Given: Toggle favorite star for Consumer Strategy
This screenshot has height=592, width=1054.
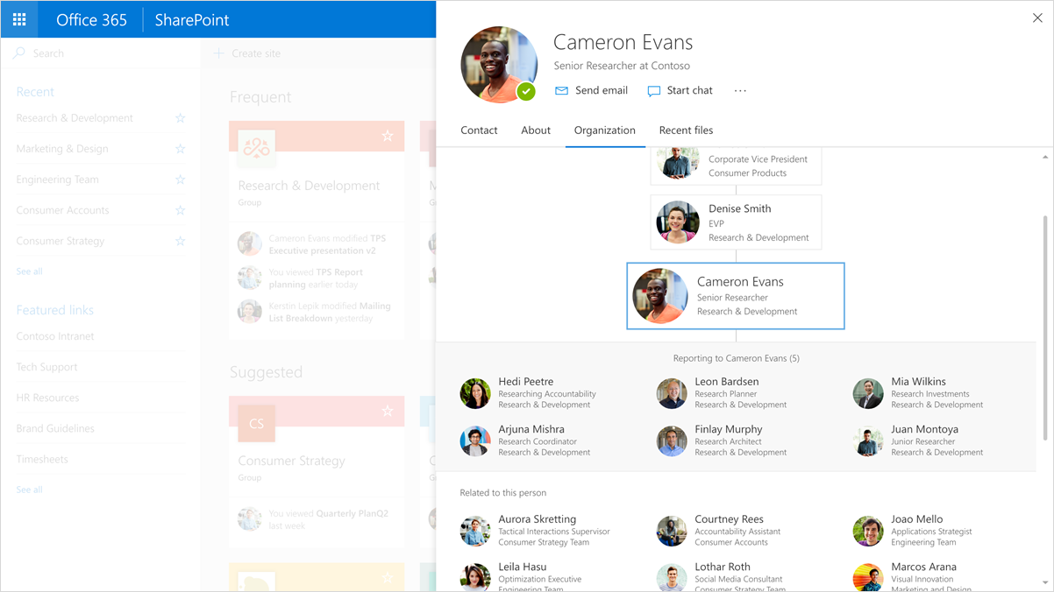Looking at the screenshot, I should pos(180,241).
